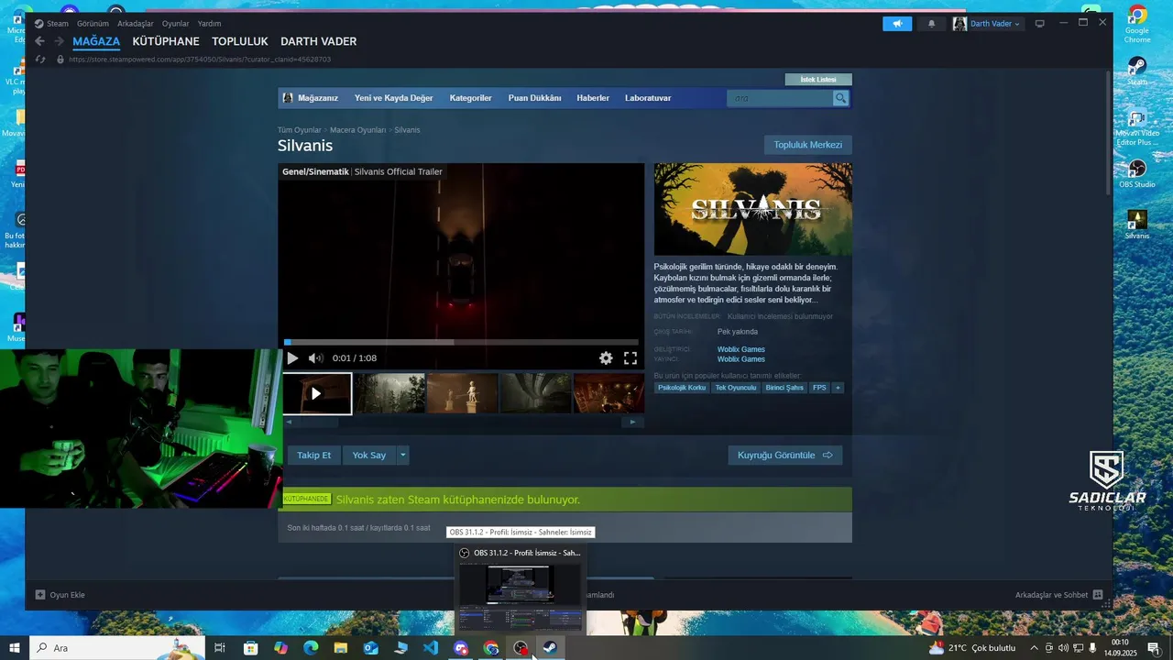The width and height of the screenshot is (1173, 660).
Task: Open the Görünüm menu
Action: point(93,24)
